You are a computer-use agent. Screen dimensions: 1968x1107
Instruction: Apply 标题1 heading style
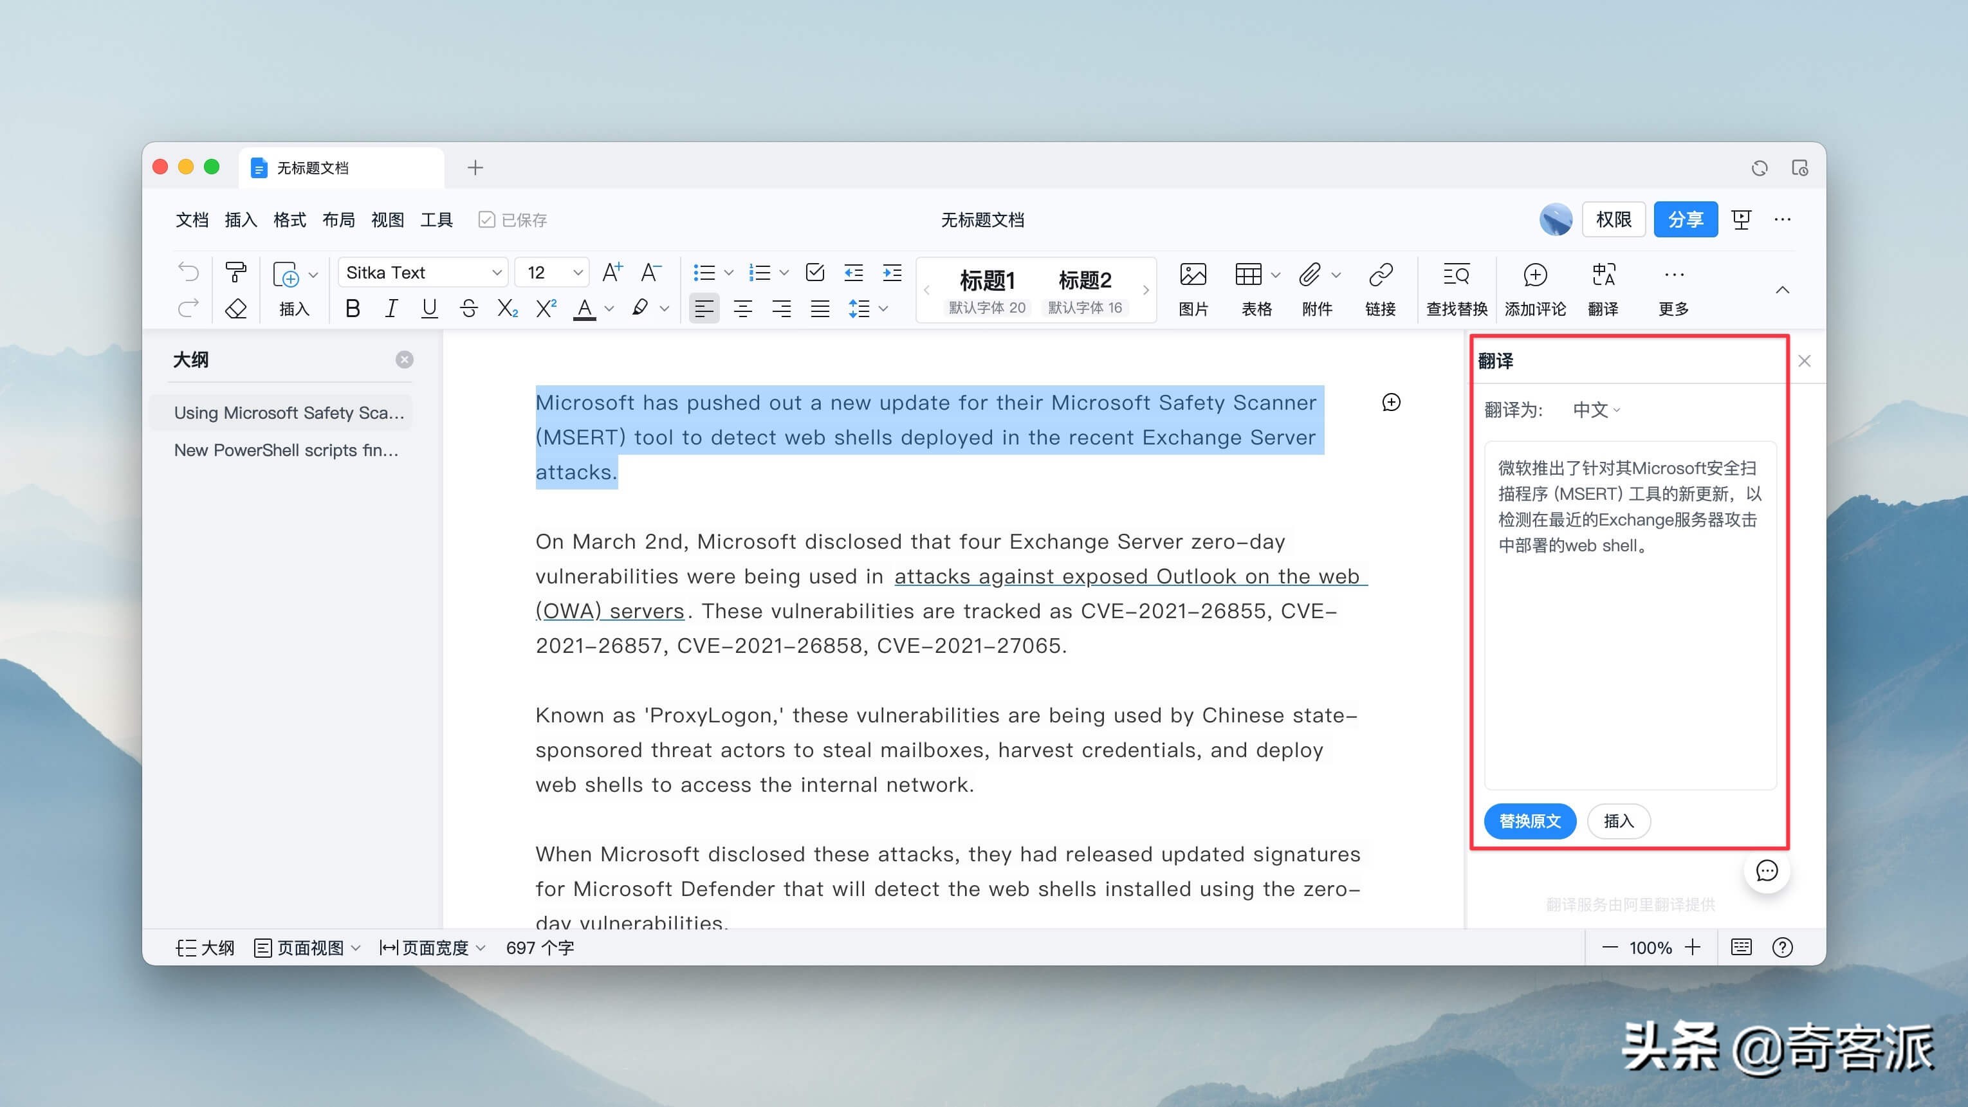(987, 290)
